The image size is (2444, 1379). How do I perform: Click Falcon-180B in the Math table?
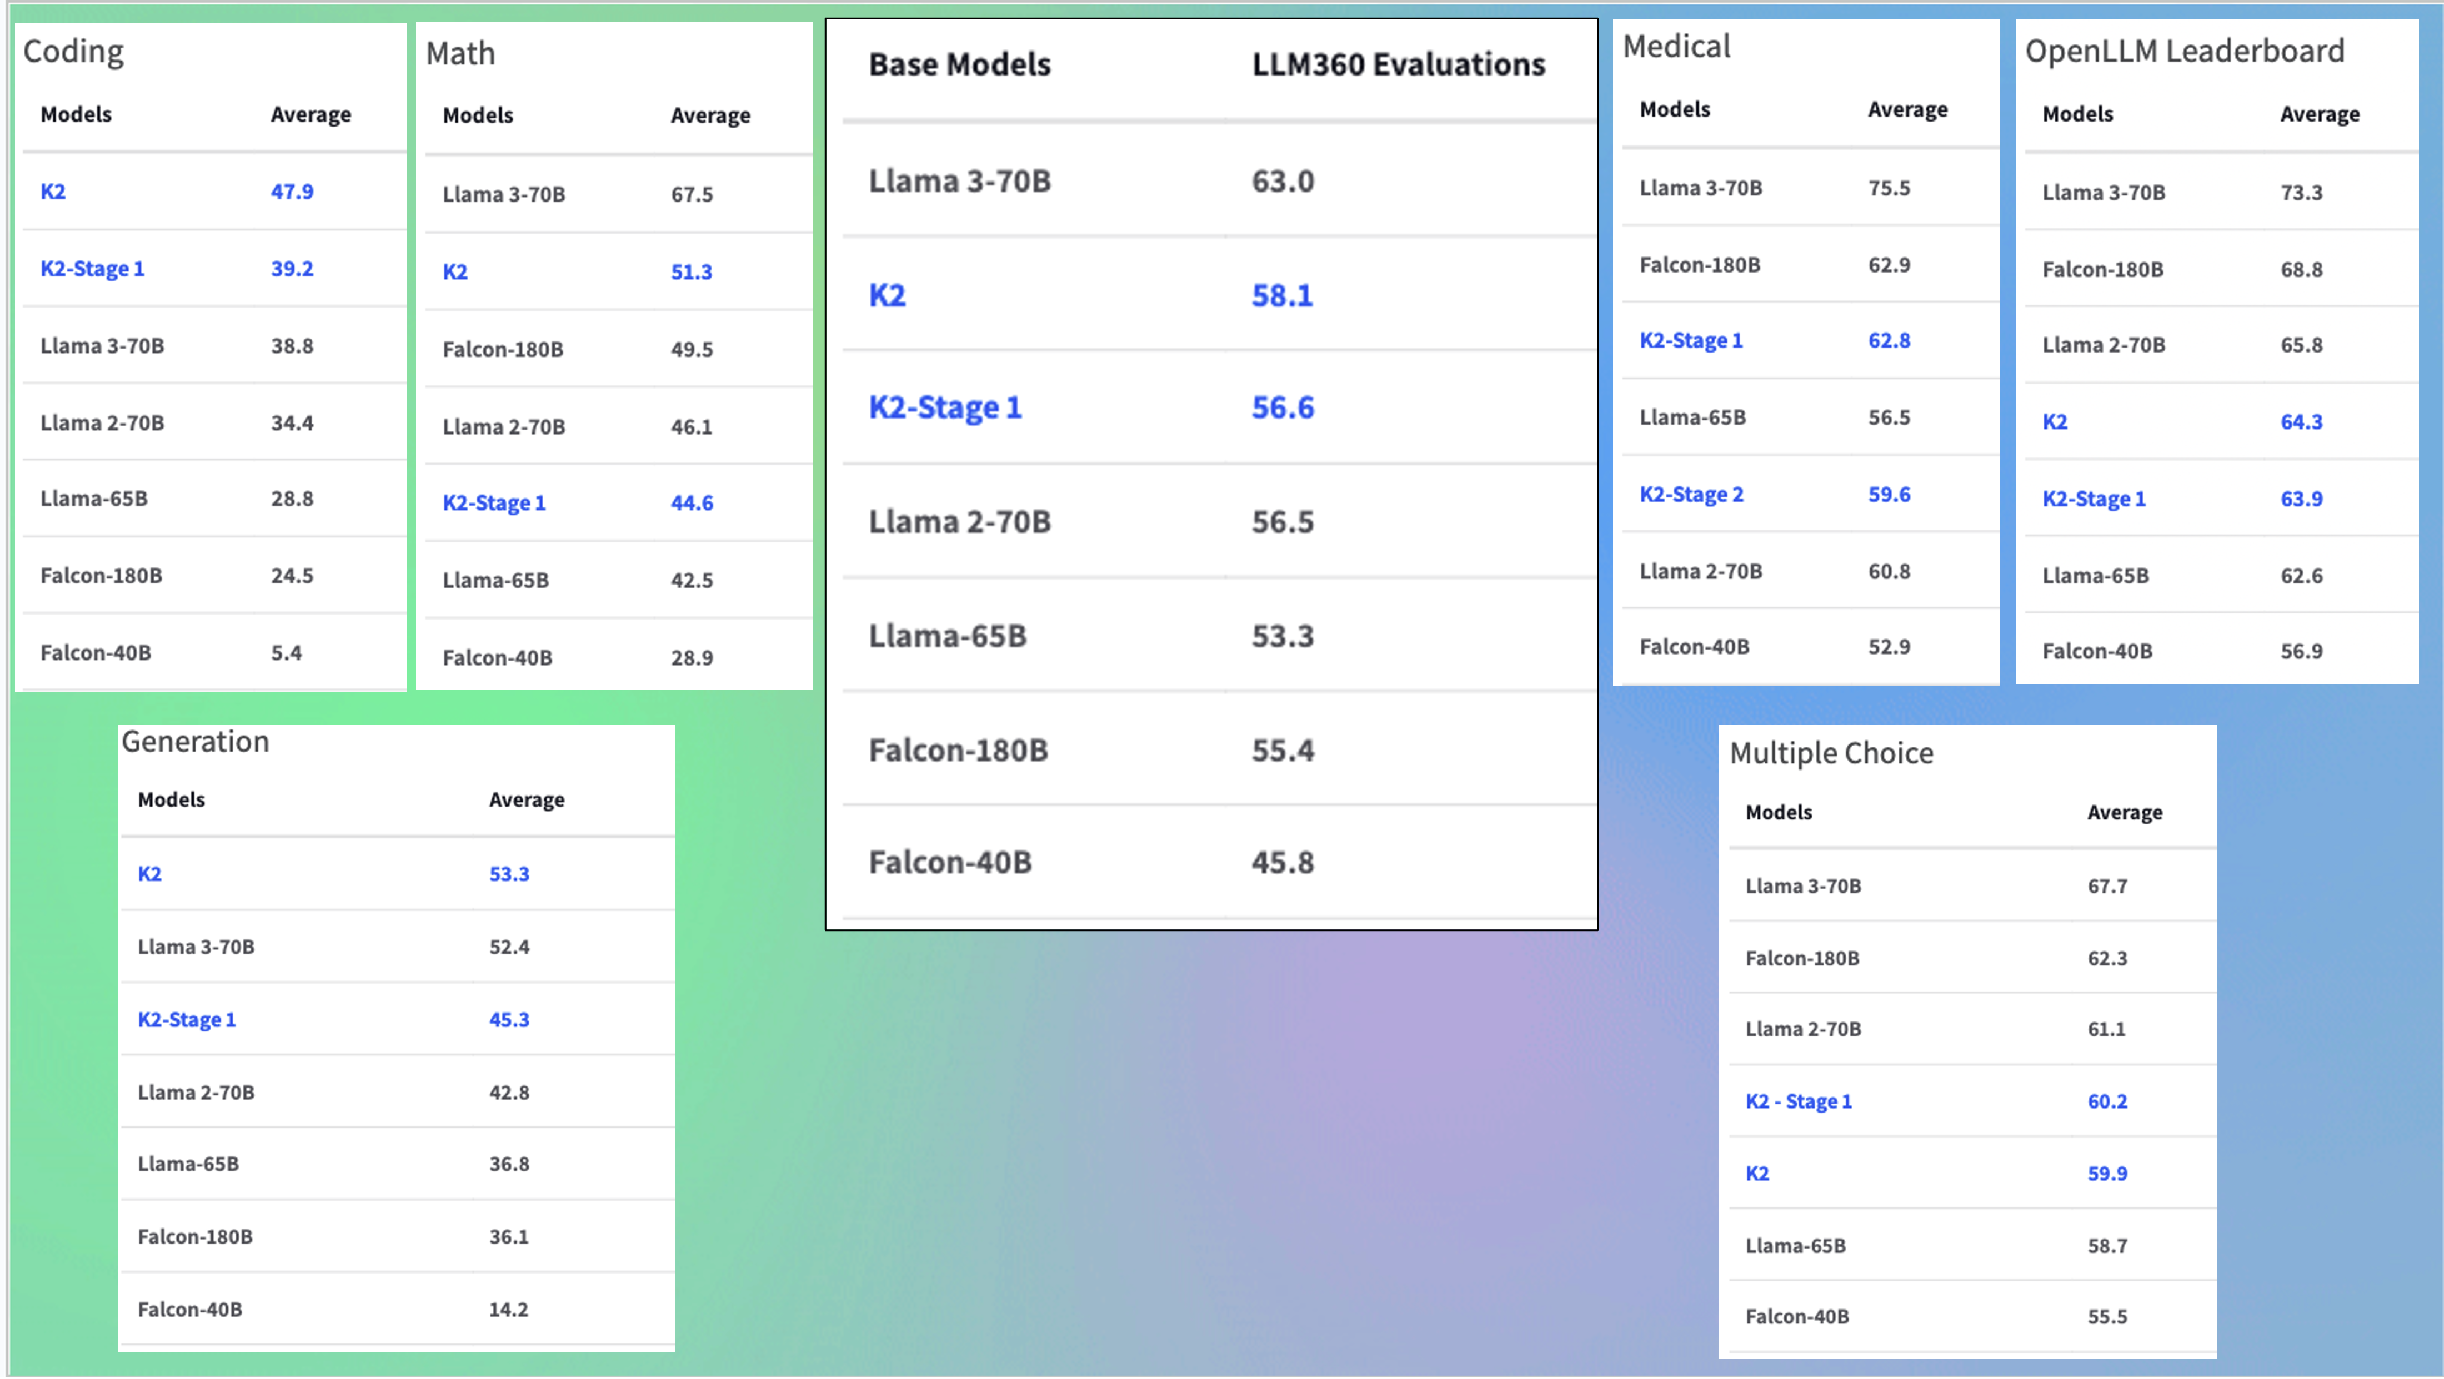coord(503,349)
